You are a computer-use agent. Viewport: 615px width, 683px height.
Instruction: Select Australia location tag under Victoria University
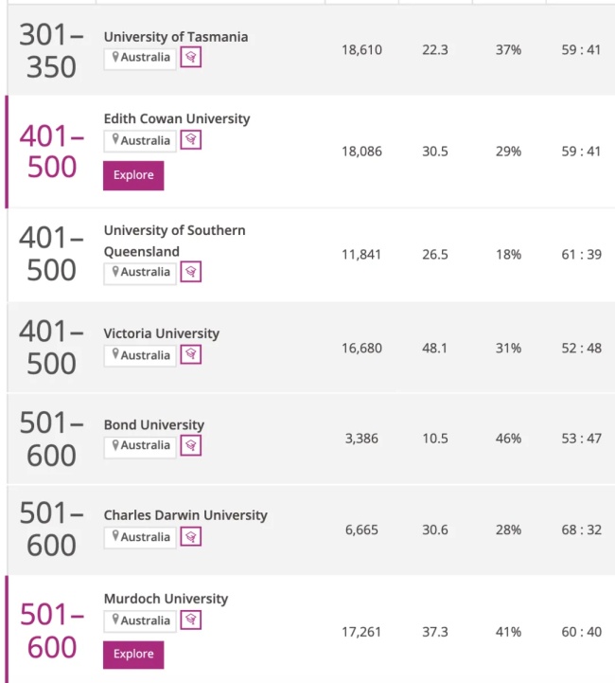pyautogui.click(x=140, y=356)
